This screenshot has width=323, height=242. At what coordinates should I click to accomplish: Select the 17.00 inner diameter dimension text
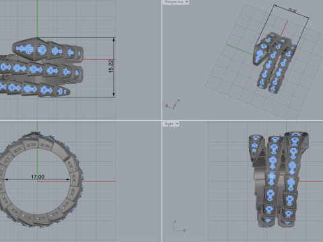pyautogui.click(x=38, y=177)
